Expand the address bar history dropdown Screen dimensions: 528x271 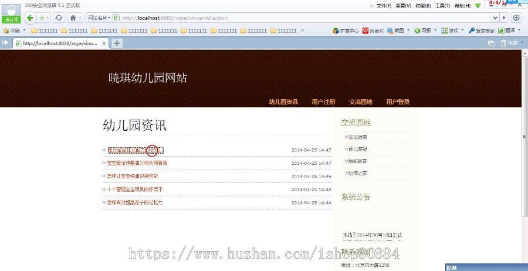(495, 18)
